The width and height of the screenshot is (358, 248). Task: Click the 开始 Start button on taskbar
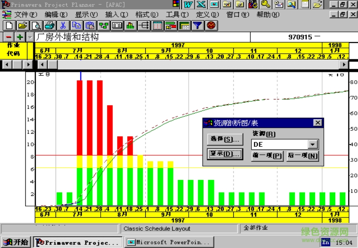(16, 242)
